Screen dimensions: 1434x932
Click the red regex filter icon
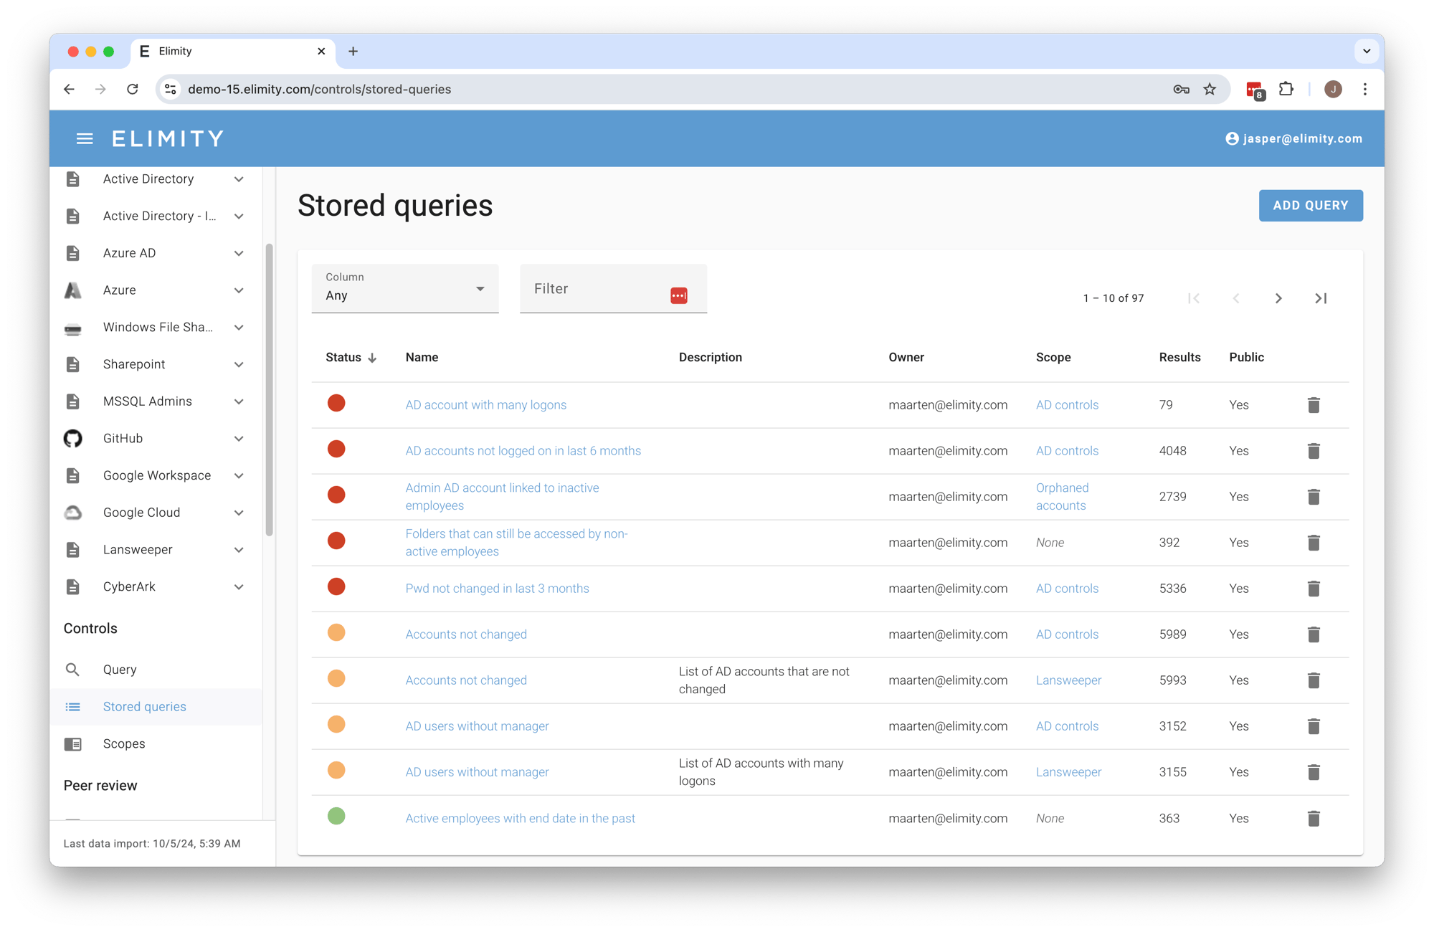(678, 294)
